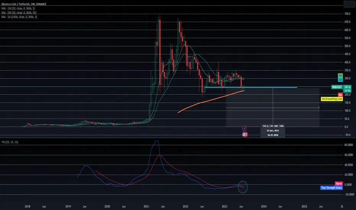Click the BNBUSDT price label

click(x=337, y=87)
